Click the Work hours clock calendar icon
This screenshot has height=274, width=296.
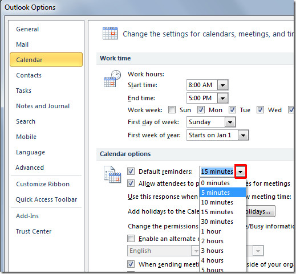click(x=112, y=79)
